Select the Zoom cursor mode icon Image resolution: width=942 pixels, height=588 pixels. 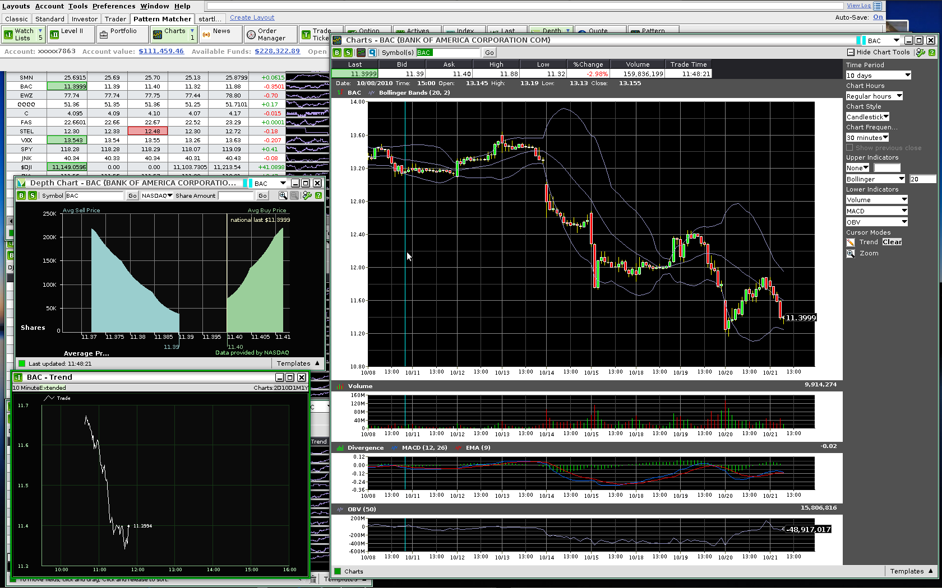pos(851,254)
